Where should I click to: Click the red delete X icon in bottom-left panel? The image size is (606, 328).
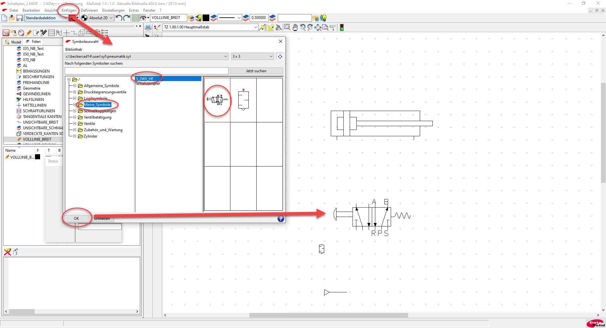pyautogui.click(x=7, y=252)
